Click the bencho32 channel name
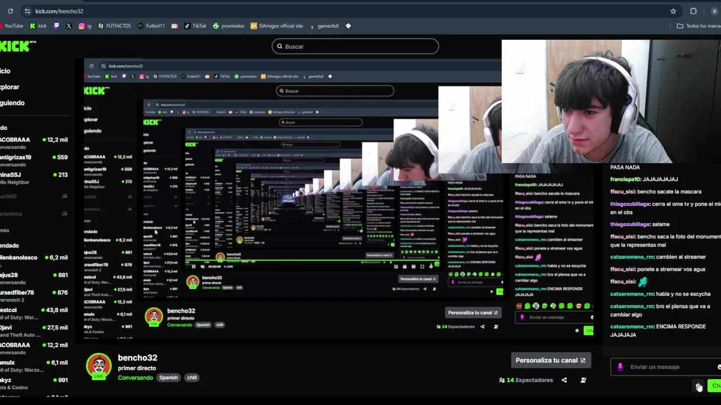The width and height of the screenshot is (721, 405). click(x=137, y=358)
